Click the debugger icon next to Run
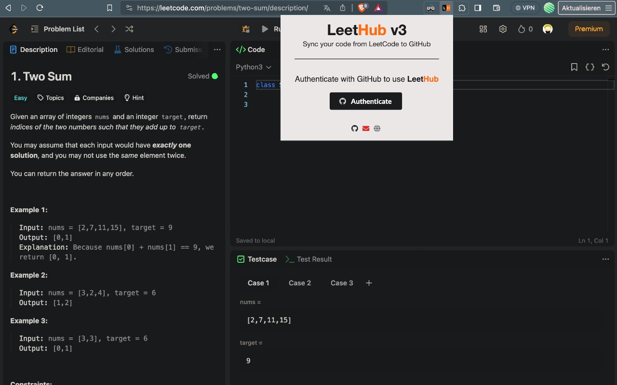617x385 pixels. 246,29
